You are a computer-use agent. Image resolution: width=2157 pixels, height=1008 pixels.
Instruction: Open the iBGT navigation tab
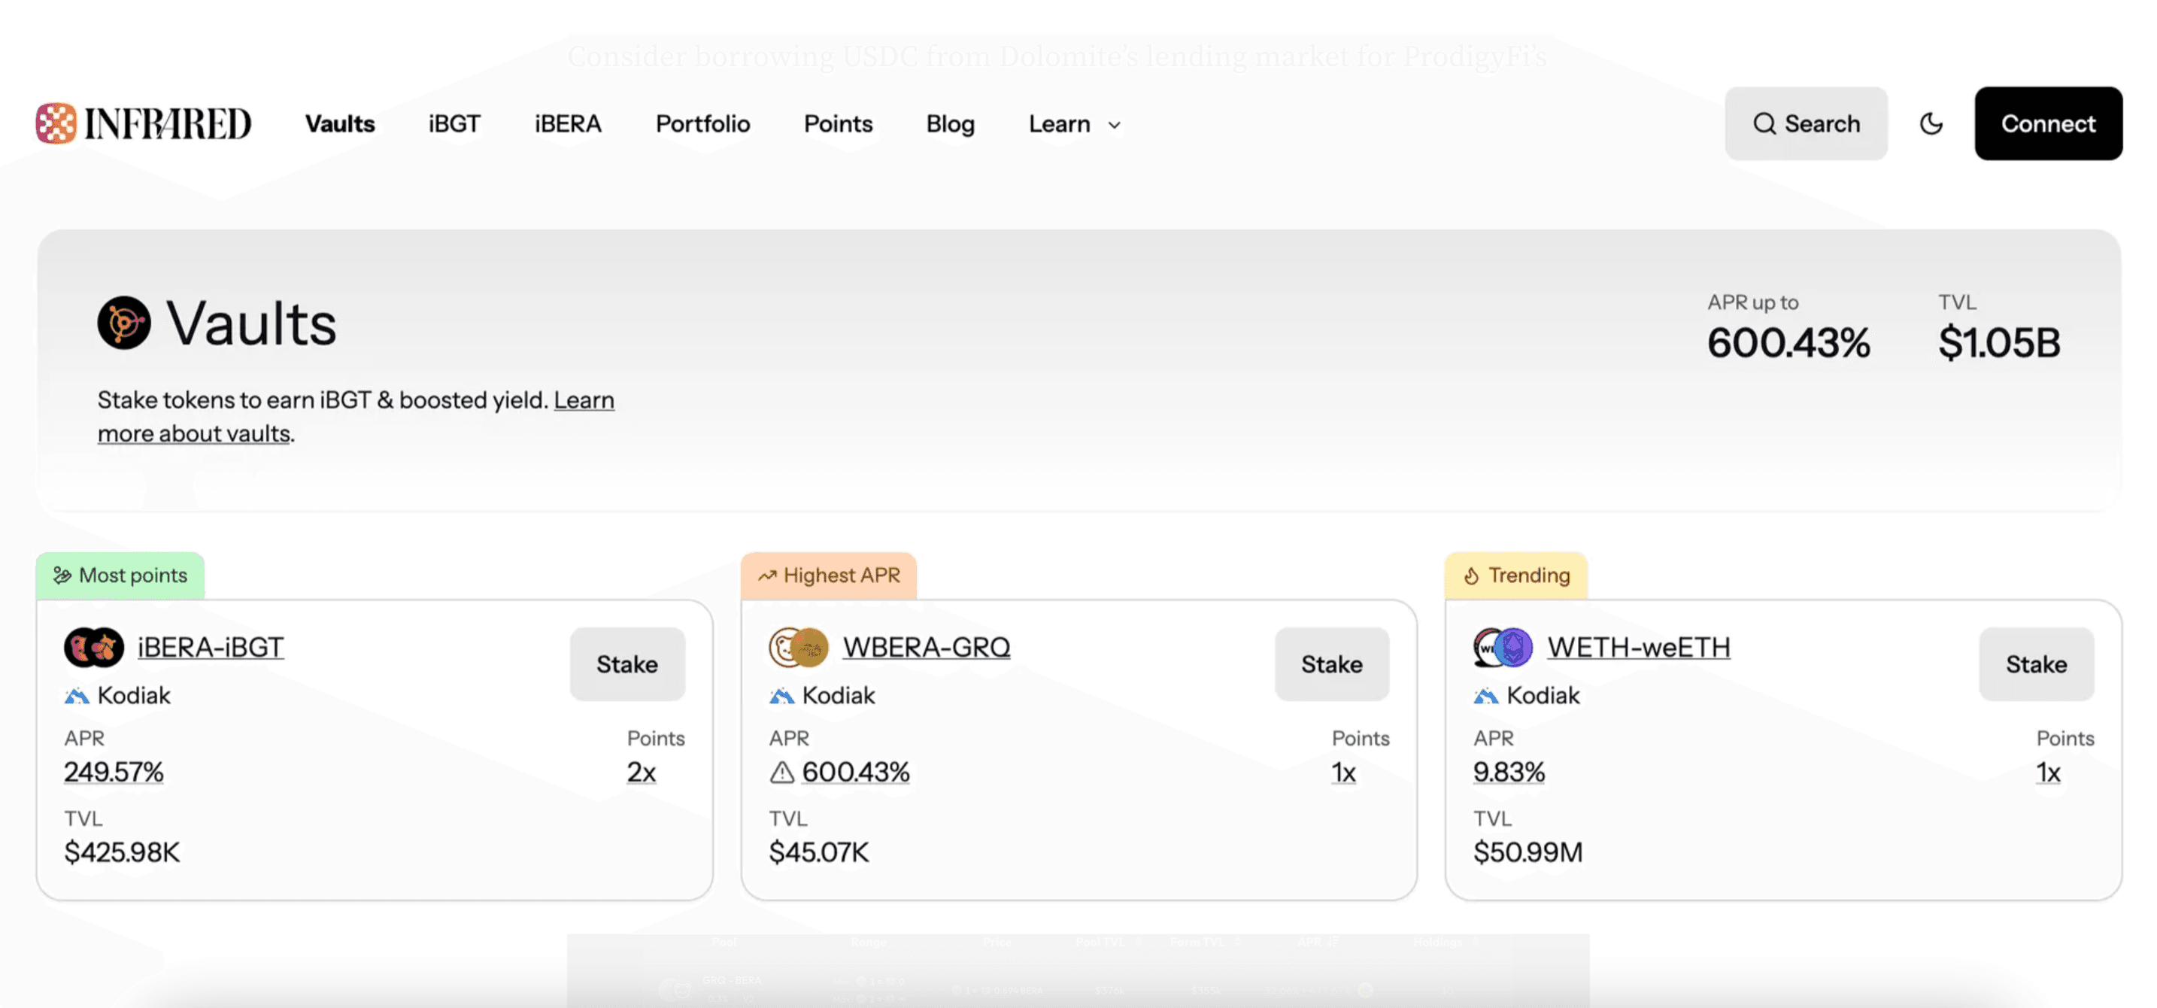coord(455,124)
